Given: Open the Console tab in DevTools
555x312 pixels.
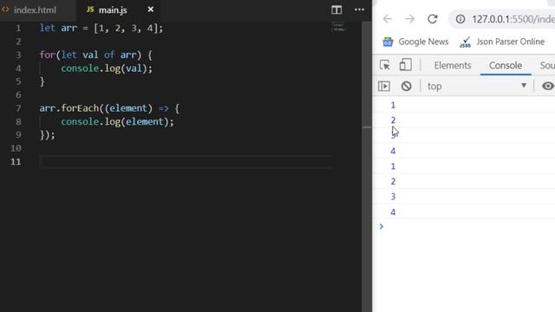Looking at the screenshot, I should 506,66.
